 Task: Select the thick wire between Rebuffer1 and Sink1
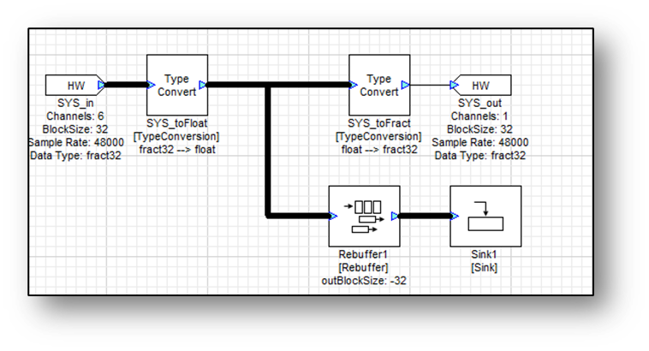coord(424,216)
